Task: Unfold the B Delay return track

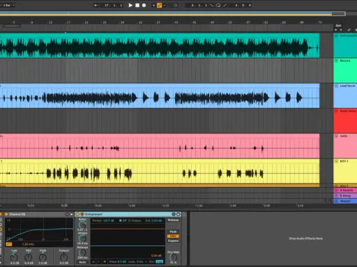Action: coord(336,196)
